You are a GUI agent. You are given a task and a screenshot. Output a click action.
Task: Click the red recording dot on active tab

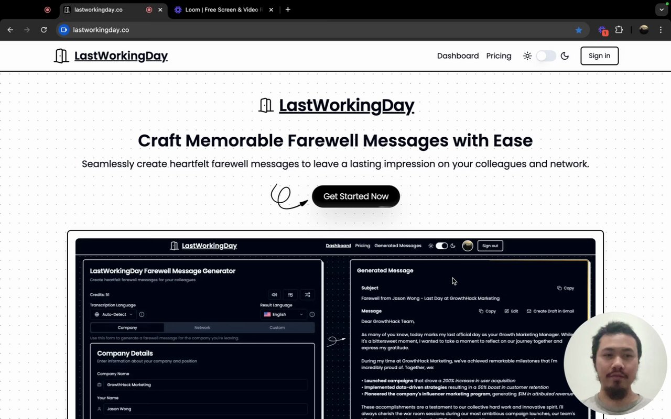149,9
